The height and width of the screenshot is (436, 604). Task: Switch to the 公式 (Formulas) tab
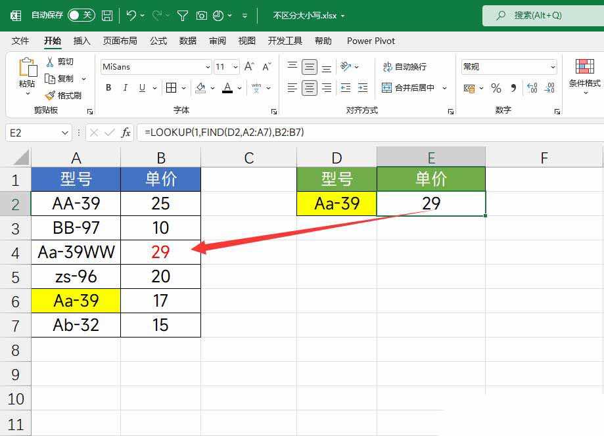point(158,41)
